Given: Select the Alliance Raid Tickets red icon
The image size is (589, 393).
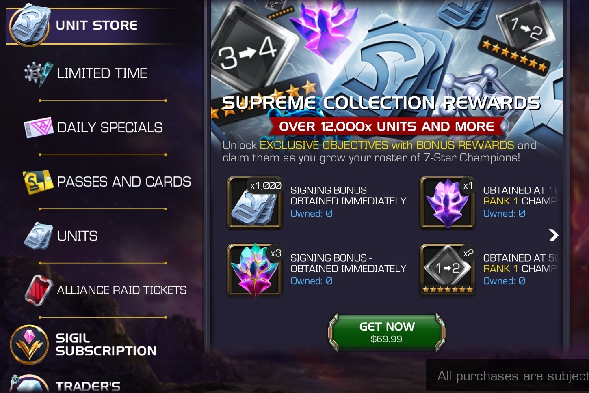Looking at the screenshot, I should [x=38, y=290].
